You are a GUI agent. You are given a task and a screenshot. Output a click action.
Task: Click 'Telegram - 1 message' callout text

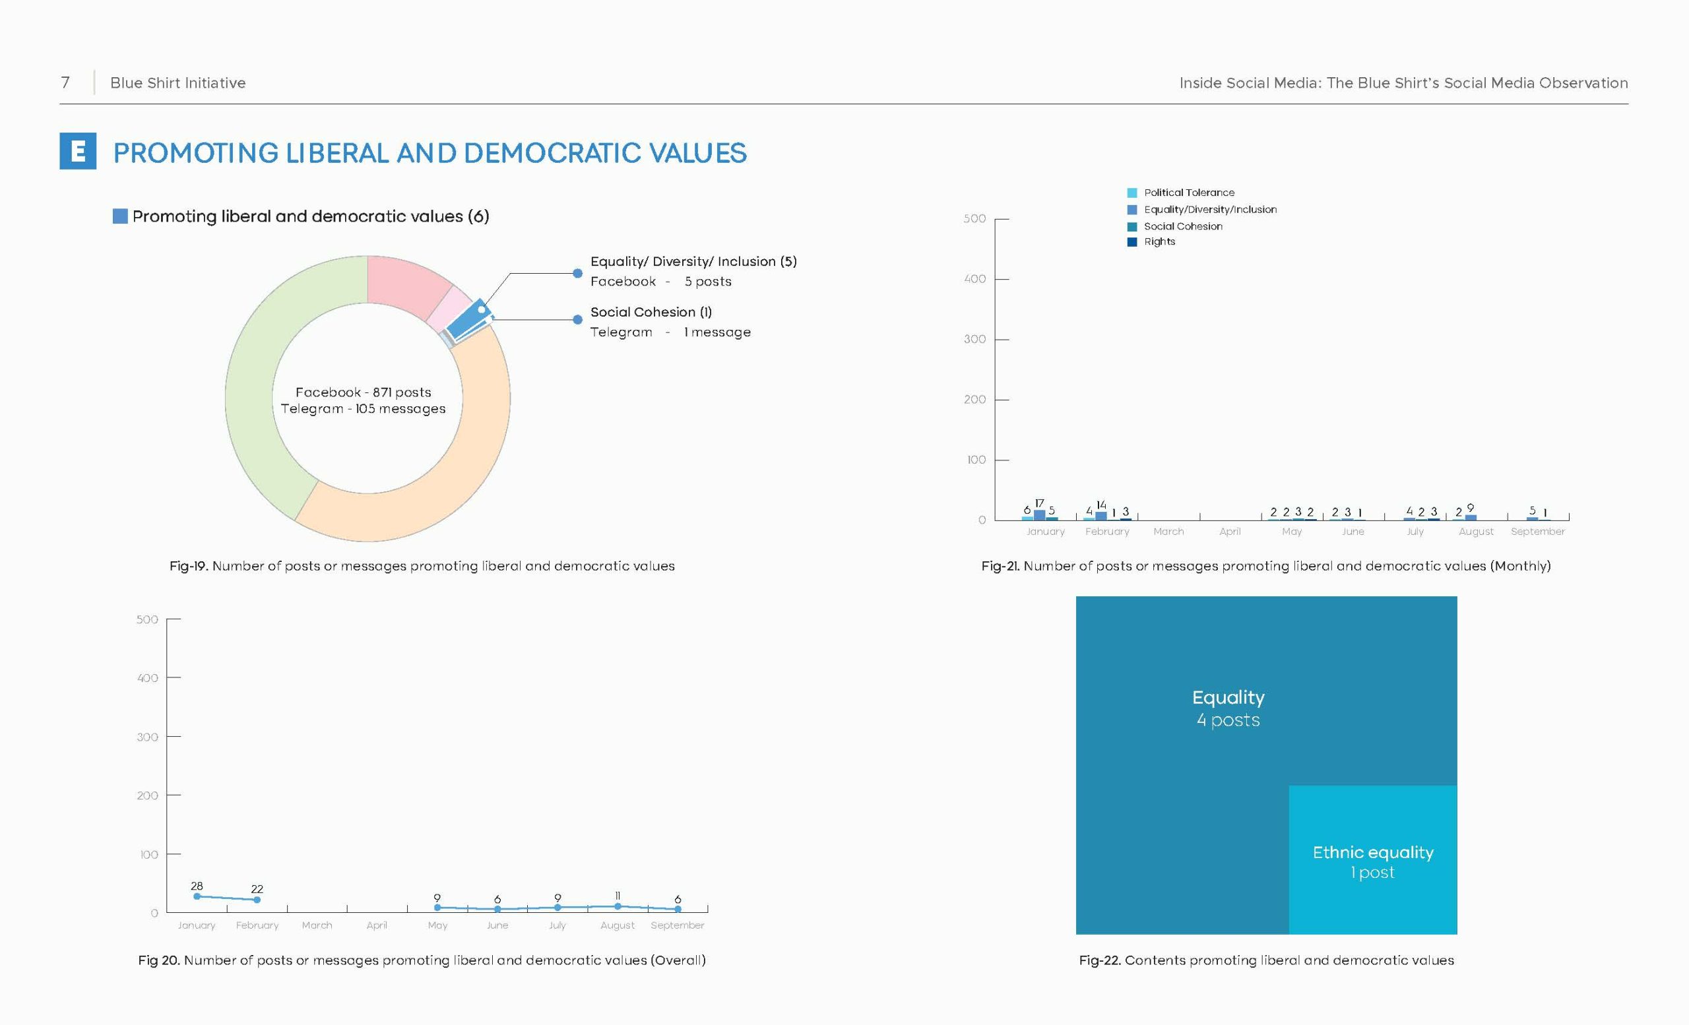(670, 332)
